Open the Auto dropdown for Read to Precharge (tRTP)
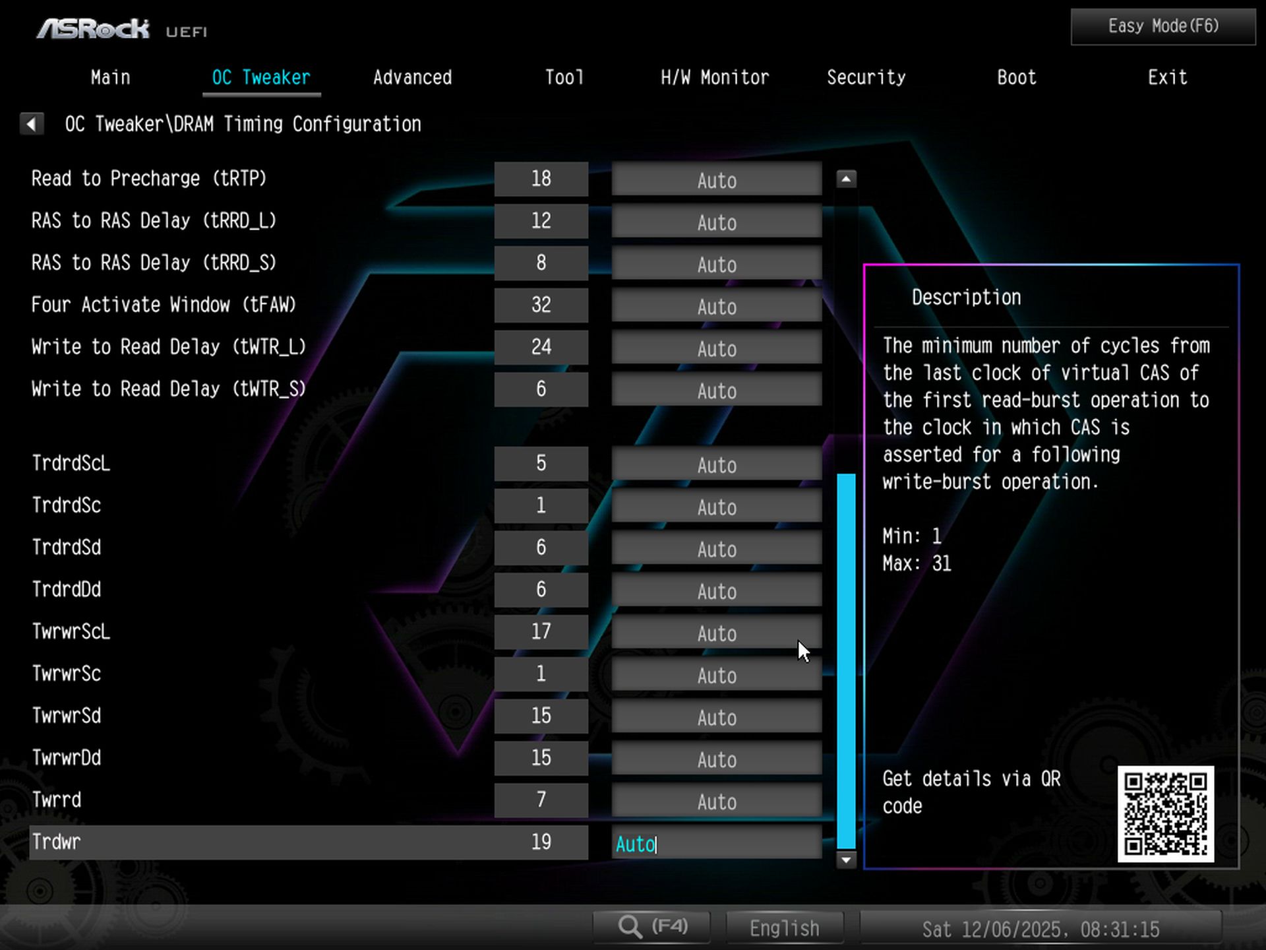This screenshot has width=1266, height=950. tap(716, 179)
